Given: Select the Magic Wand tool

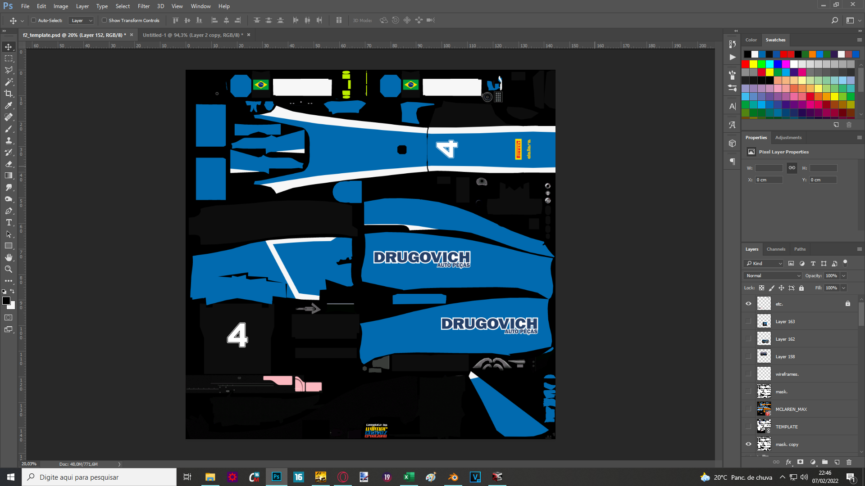Looking at the screenshot, I should 9,82.
